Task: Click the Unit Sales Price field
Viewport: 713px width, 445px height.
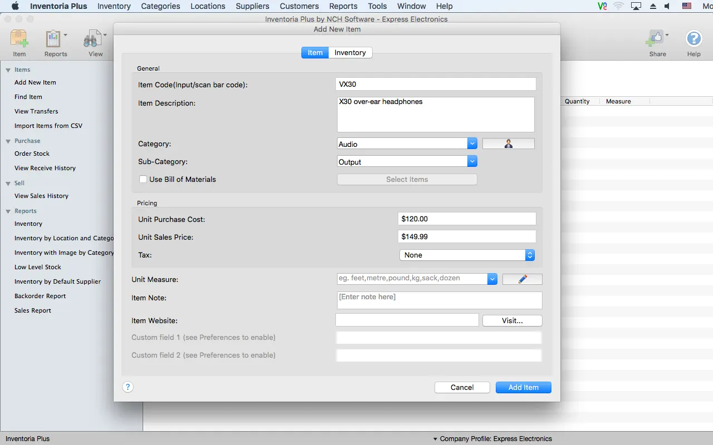Action: pos(467,236)
